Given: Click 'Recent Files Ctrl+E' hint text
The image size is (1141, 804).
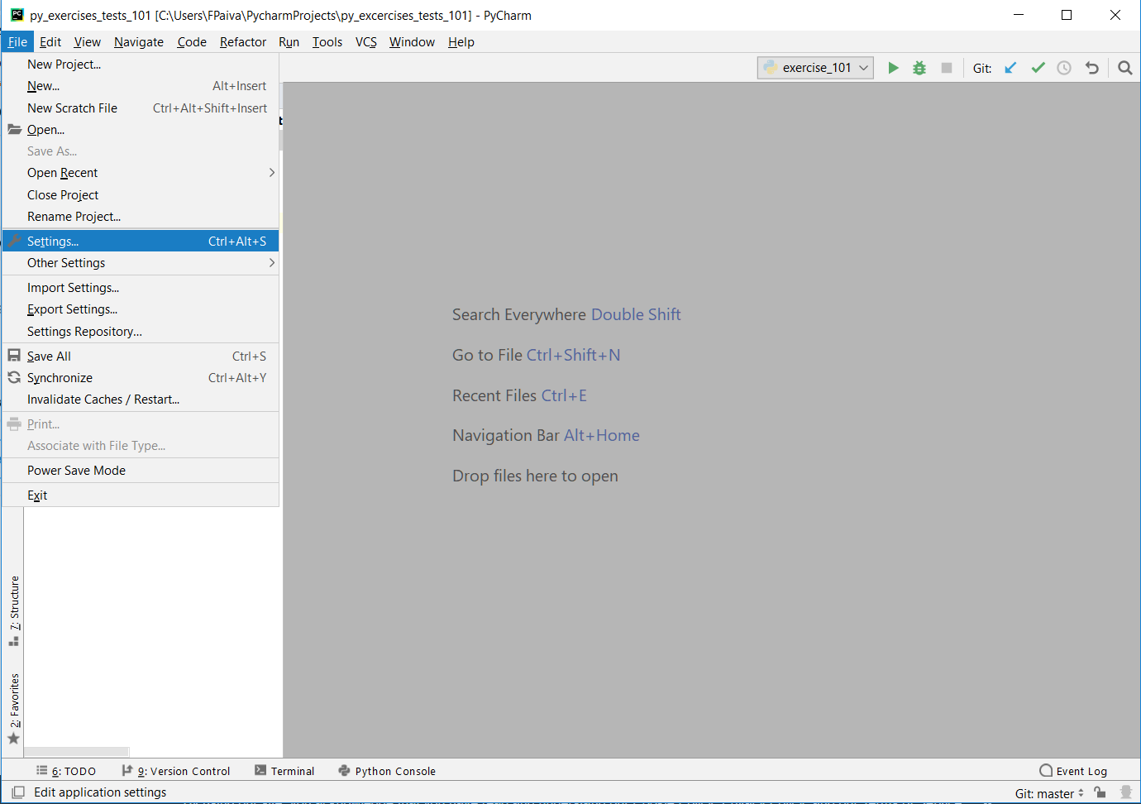Looking at the screenshot, I should [x=519, y=395].
